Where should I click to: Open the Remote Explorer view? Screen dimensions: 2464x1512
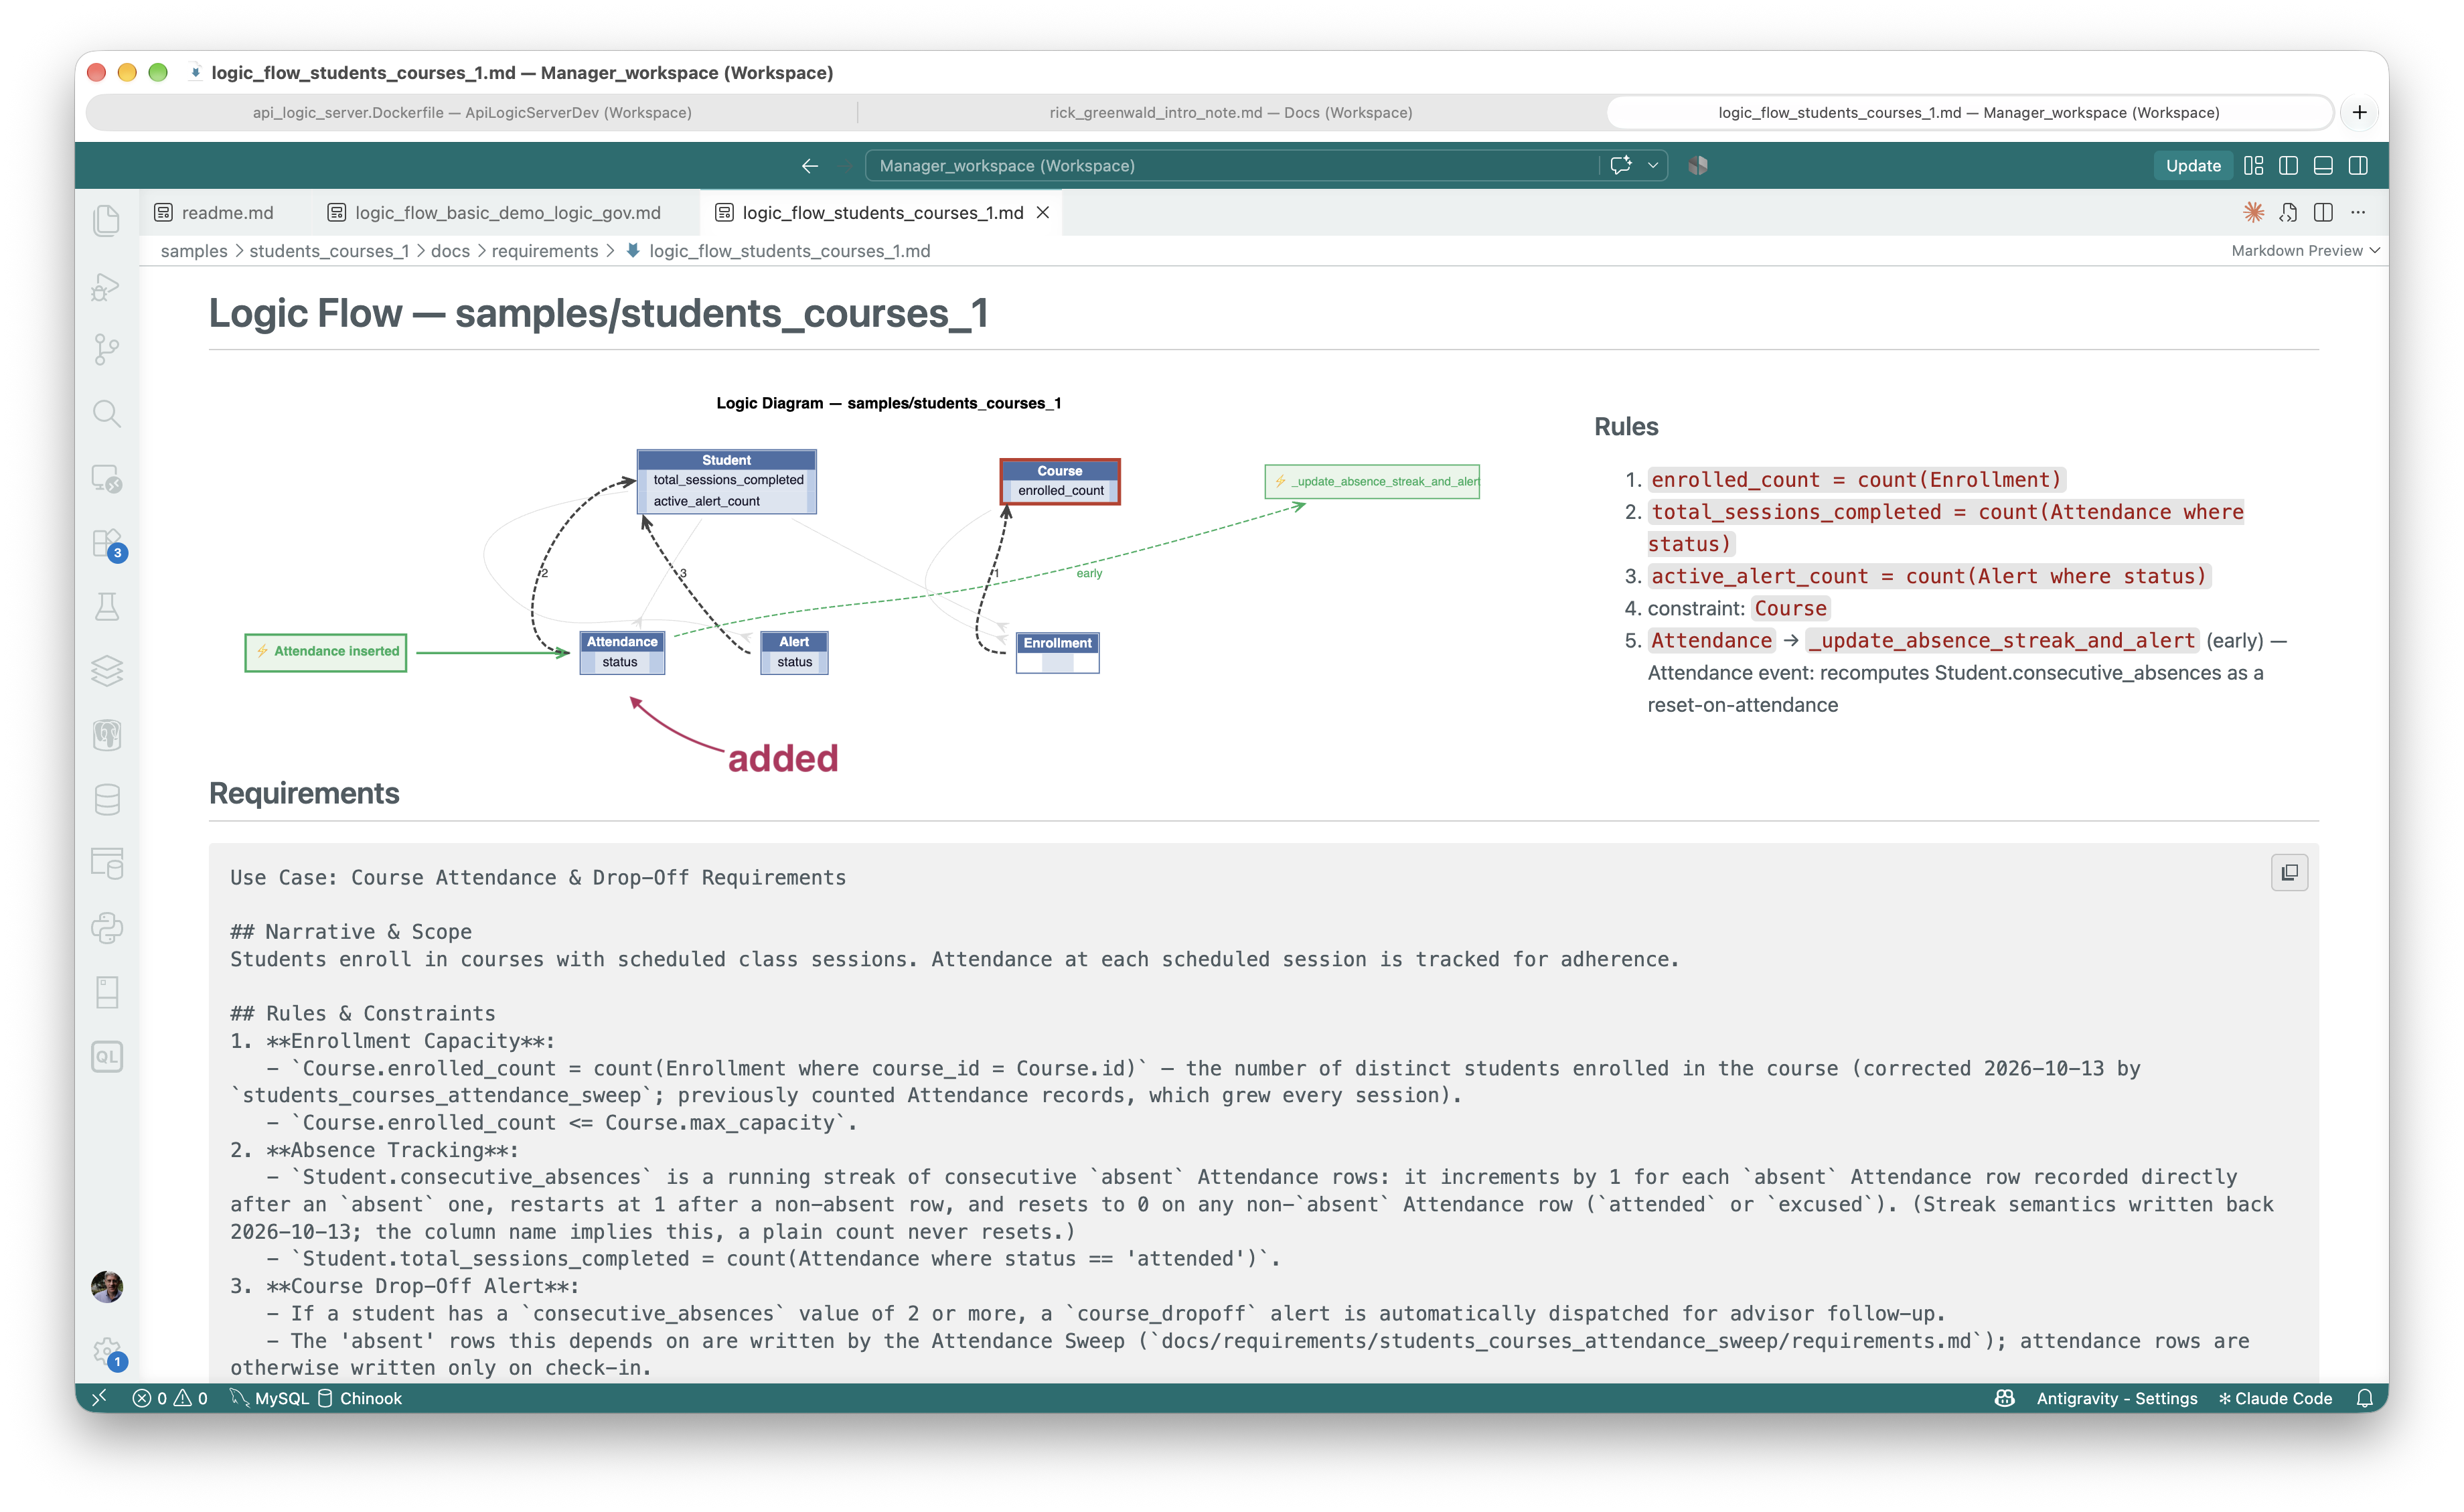tap(107, 478)
